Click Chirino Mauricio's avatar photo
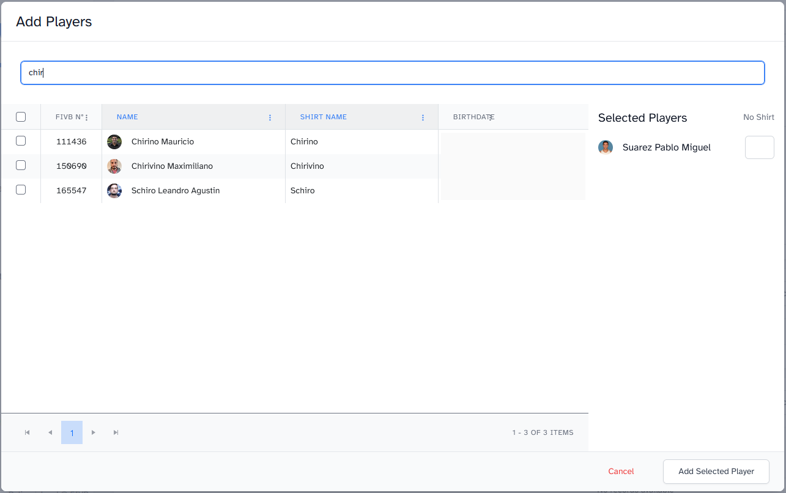 (x=114, y=142)
